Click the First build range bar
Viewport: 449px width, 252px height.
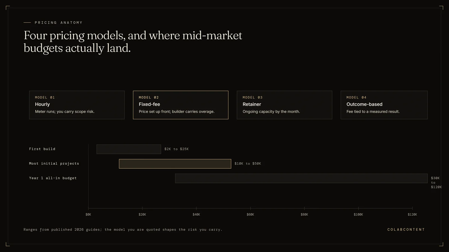click(x=129, y=149)
